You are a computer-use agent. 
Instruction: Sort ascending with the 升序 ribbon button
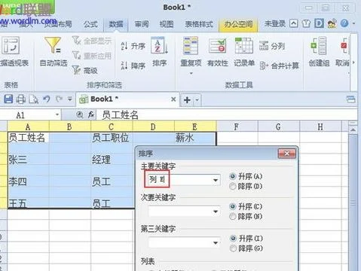click(x=133, y=46)
